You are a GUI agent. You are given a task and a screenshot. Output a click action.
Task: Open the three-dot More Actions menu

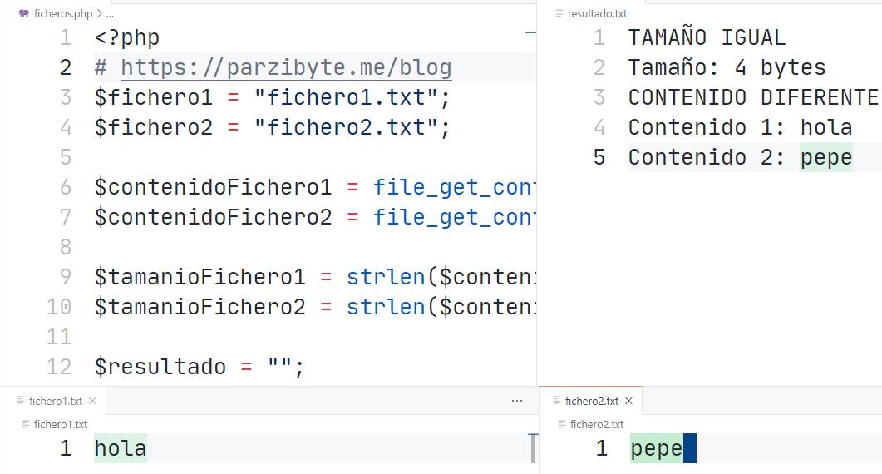(x=517, y=401)
